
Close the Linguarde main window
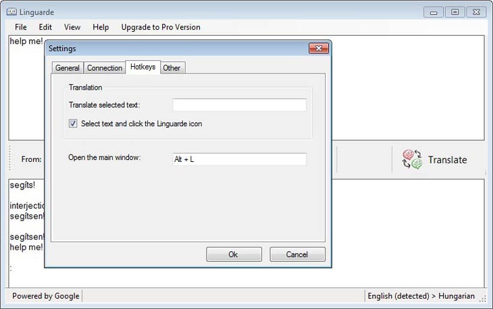[476, 12]
